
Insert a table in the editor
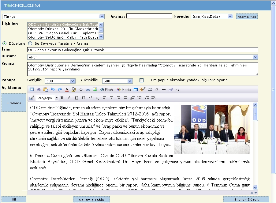point(136,90)
